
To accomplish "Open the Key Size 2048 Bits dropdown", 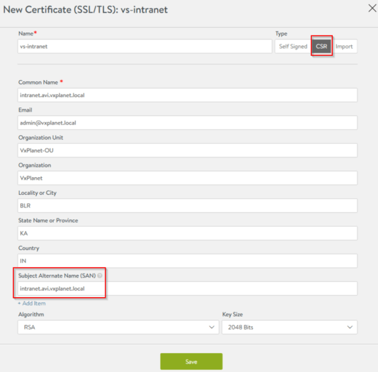I will click(289, 327).
